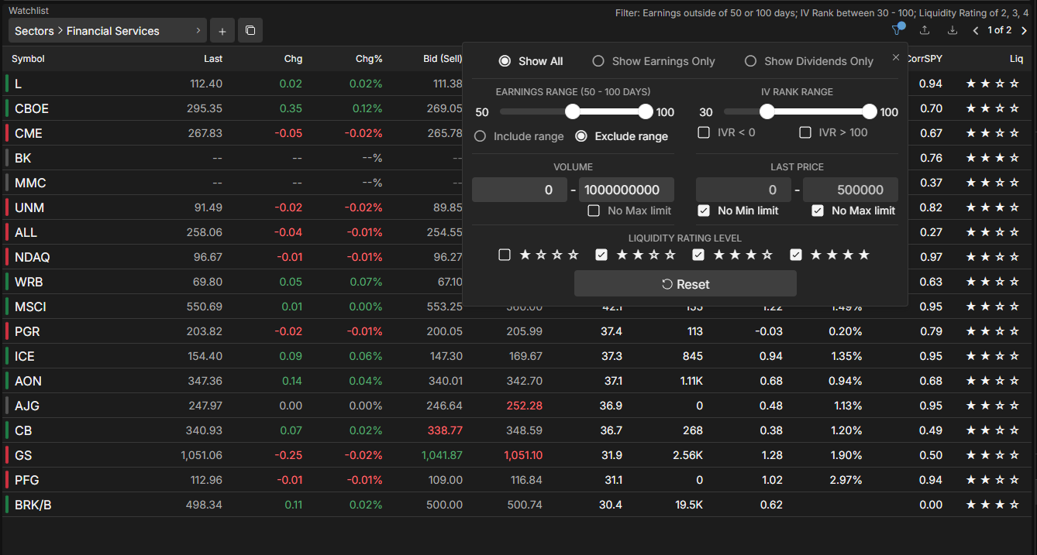
Task: Click the IV rank right slider handle
Action: coord(870,111)
